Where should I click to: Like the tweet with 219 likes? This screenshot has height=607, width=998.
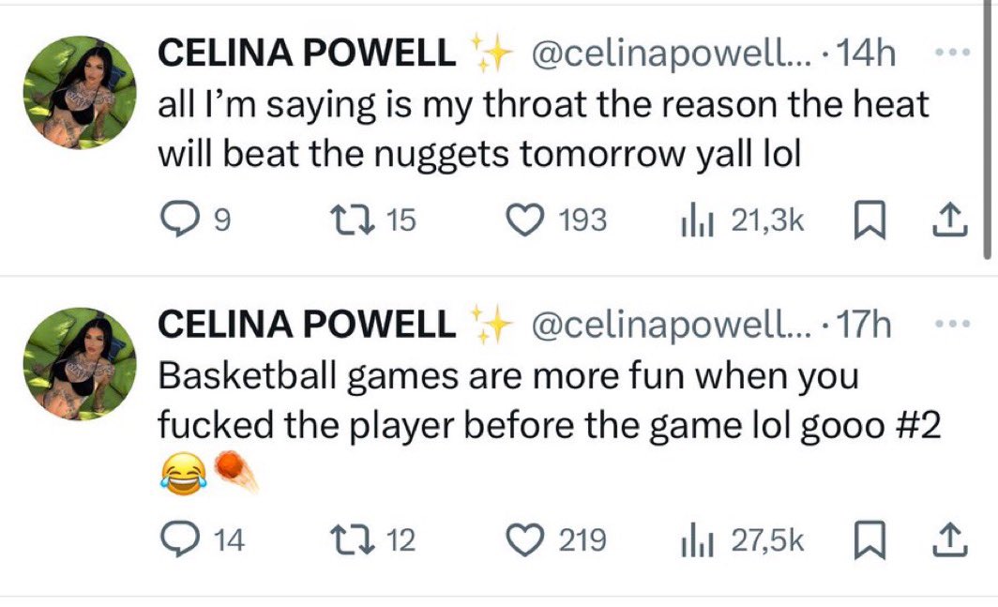523,539
